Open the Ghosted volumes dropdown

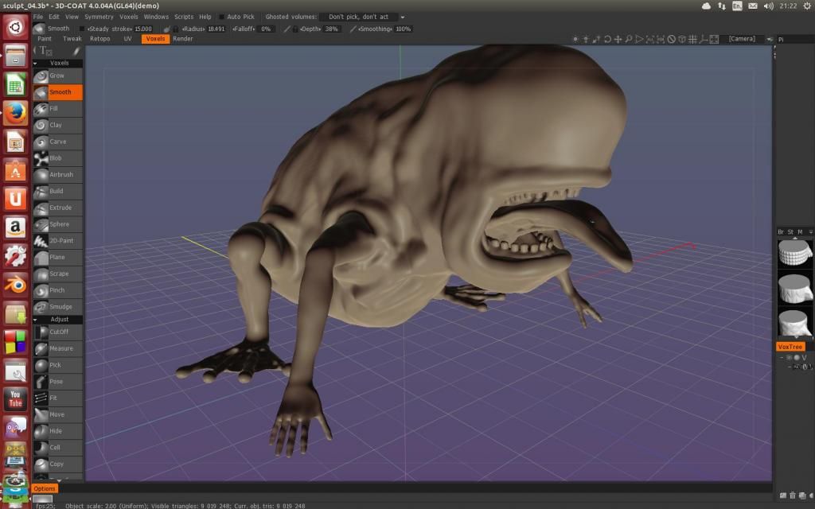click(363, 17)
